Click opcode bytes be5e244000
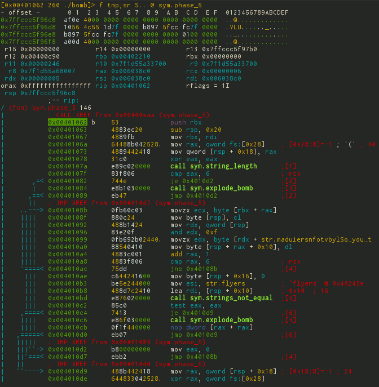379x387 pixels. coord(130,283)
